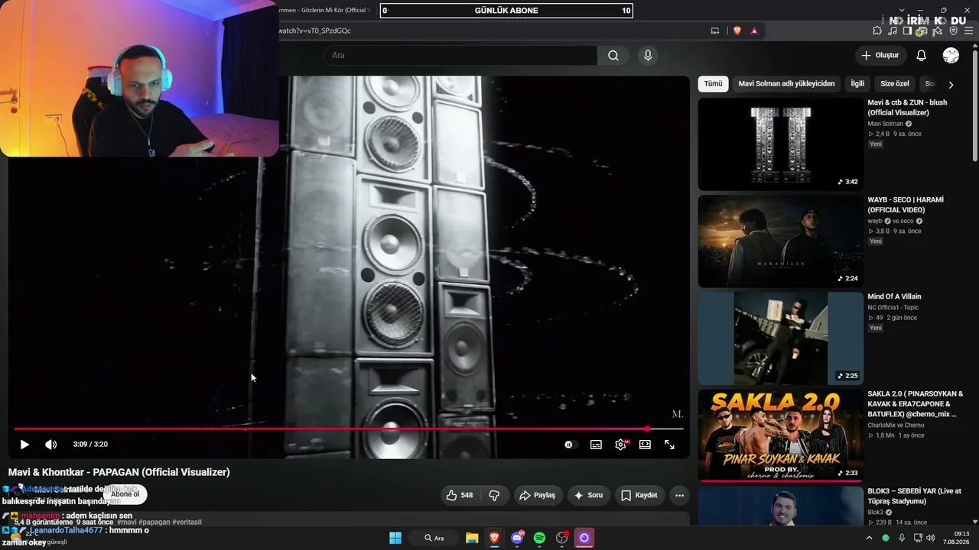
Task: Open Spotify from the taskbar
Action: click(x=539, y=538)
